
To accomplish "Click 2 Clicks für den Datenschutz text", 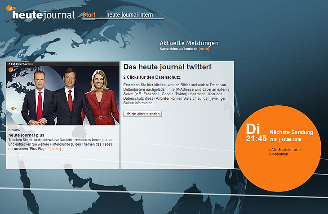I will [152, 77].
